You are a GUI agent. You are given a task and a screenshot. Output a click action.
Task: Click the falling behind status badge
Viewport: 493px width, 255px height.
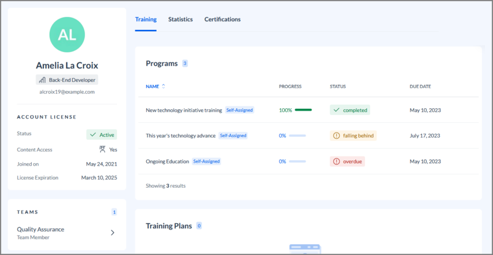tap(353, 135)
